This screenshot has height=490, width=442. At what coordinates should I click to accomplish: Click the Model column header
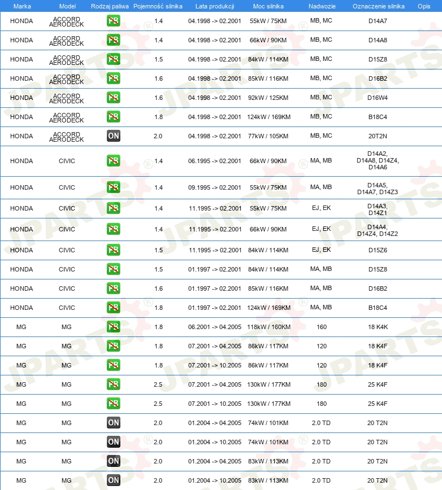(x=67, y=6)
